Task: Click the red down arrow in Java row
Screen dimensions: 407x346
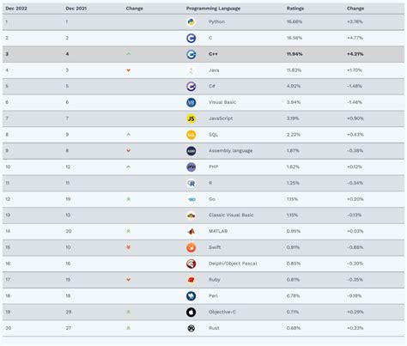Action: point(129,70)
